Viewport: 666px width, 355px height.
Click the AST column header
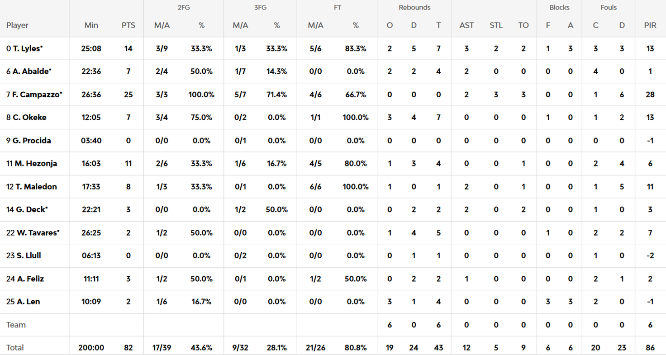pyautogui.click(x=466, y=25)
